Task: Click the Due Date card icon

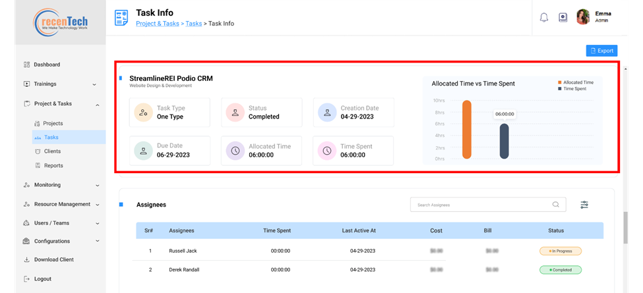Action: [144, 151]
